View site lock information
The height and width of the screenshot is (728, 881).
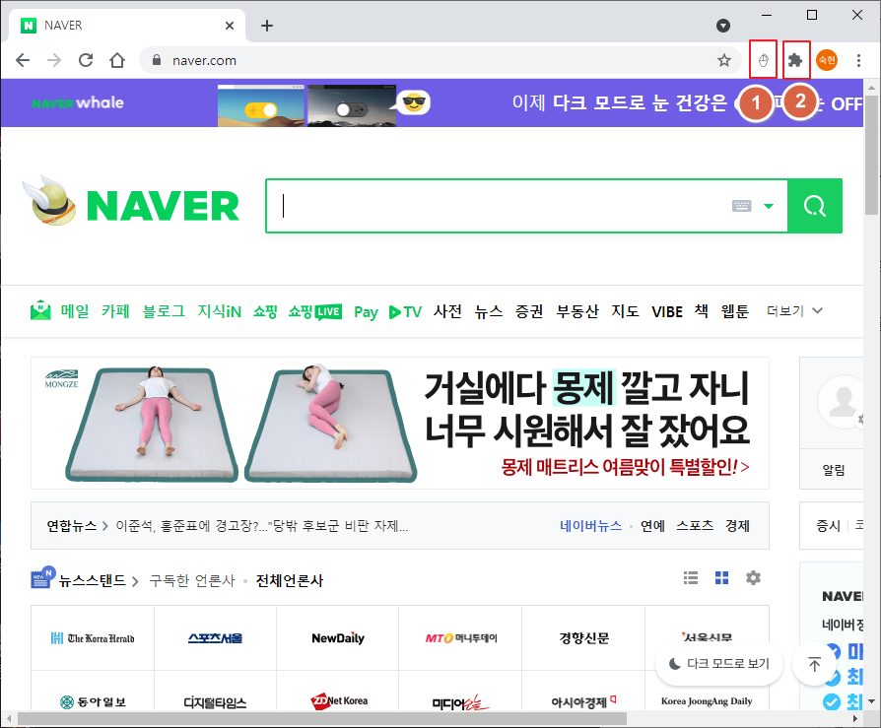click(x=157, y=60)
